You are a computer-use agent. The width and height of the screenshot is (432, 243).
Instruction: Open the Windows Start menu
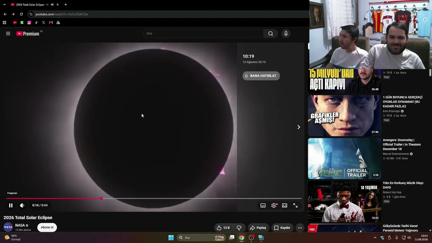[x=171, y=238]
